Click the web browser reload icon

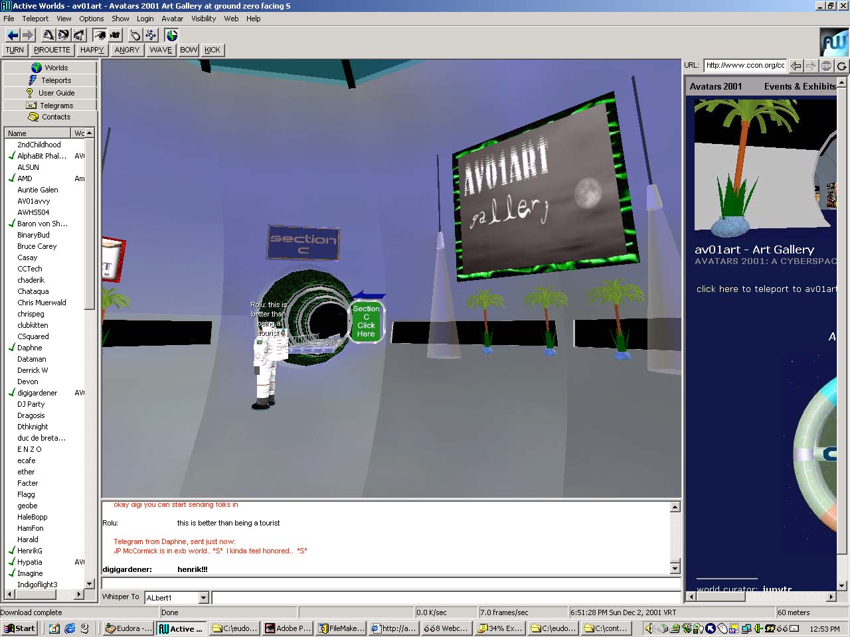[x=841, y=66]
